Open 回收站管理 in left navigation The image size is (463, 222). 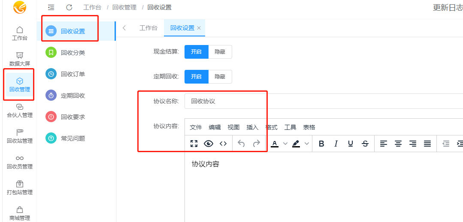20,136
